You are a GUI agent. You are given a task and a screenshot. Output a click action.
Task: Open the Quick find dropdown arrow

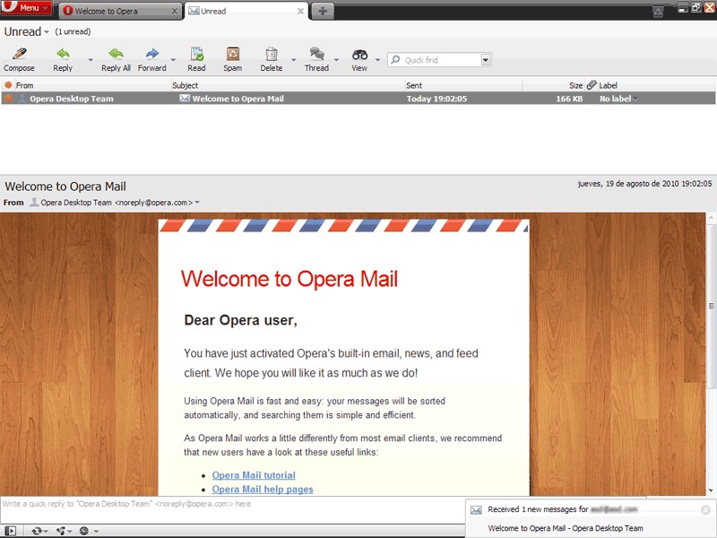pos(486,60)
